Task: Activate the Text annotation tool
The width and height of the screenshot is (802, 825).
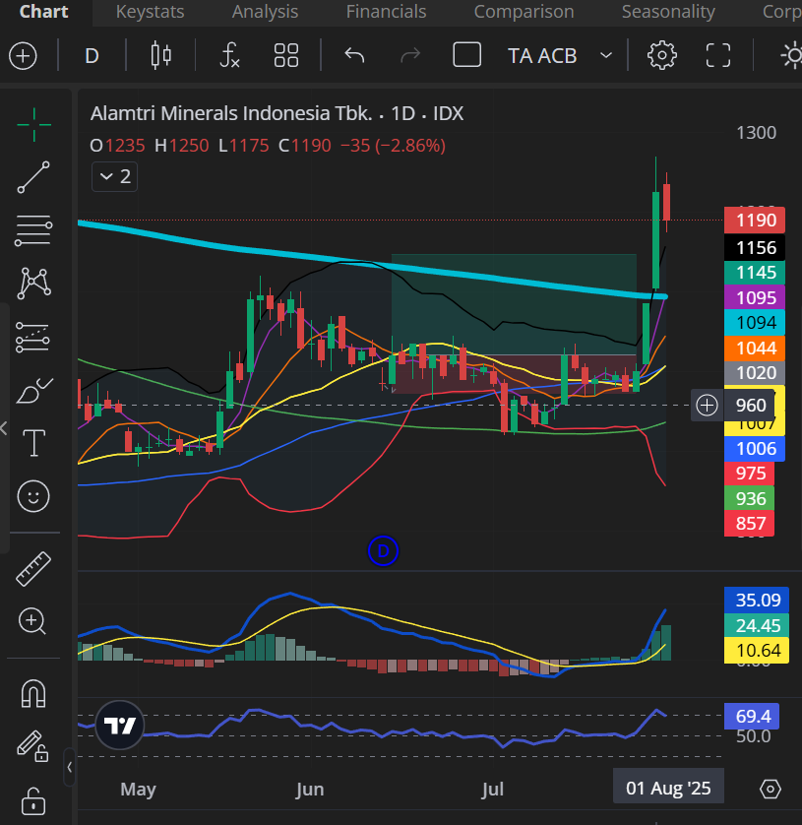Action: click(33, 442)
